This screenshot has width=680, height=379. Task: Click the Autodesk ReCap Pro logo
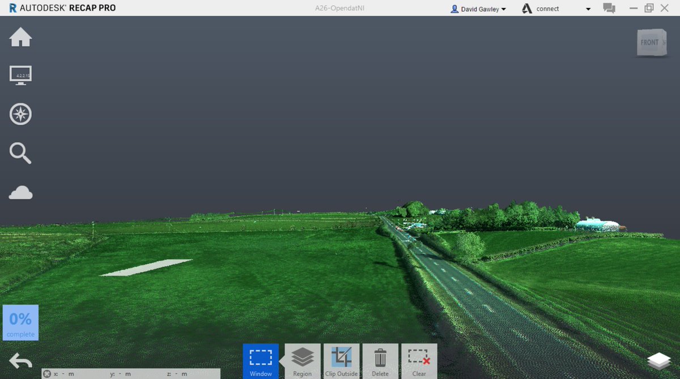tap(62, 8)
